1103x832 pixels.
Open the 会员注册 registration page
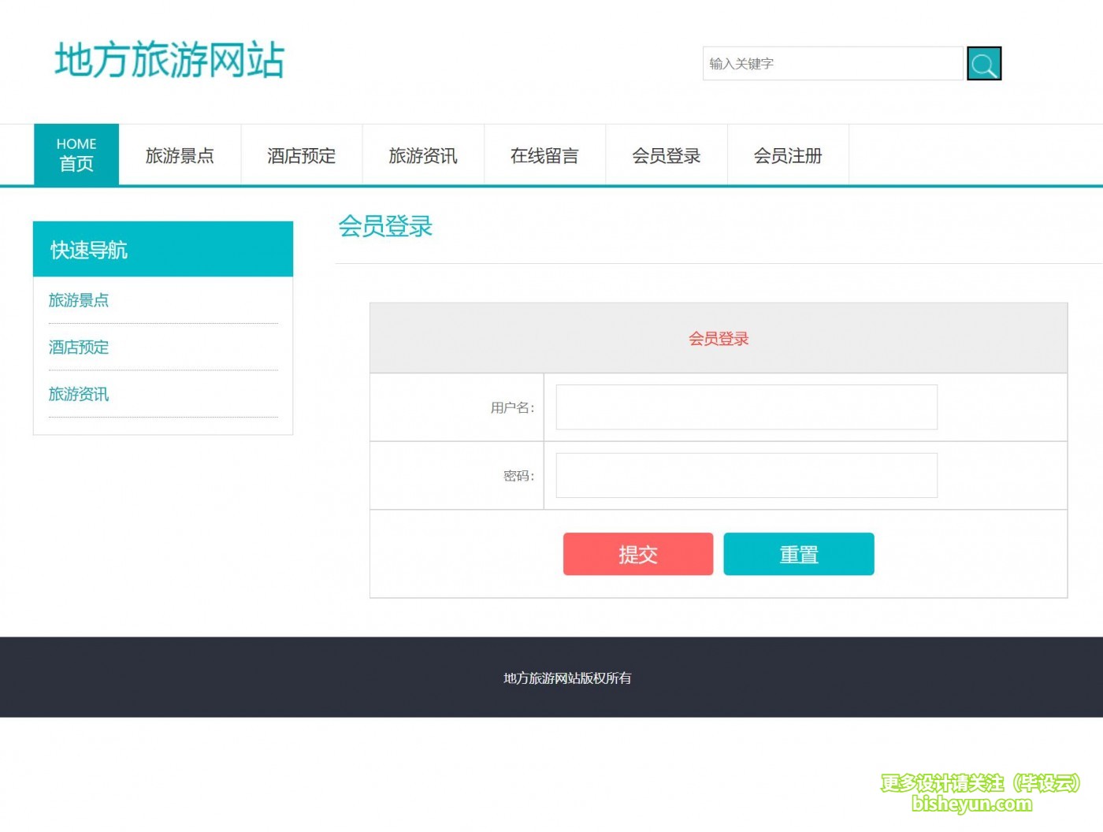(788, 155)
